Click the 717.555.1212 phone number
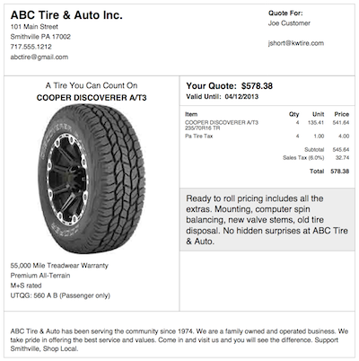This screenshot has width=359, height=361. 31,47
